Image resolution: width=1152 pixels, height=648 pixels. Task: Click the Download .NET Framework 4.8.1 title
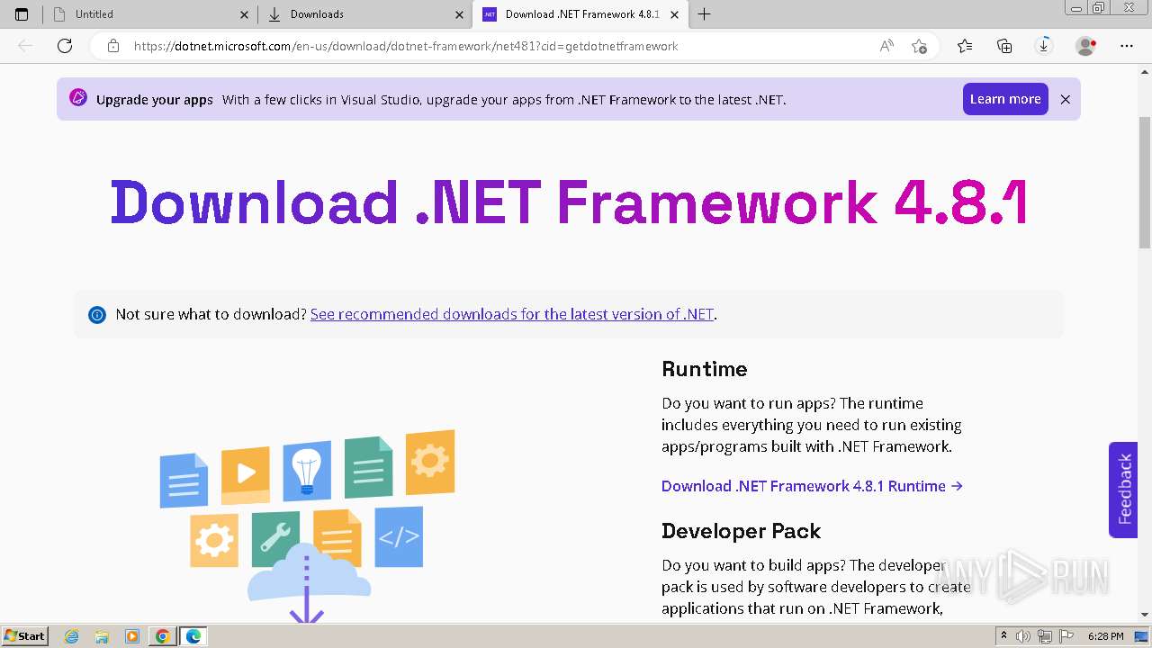[x=569, y=202]
